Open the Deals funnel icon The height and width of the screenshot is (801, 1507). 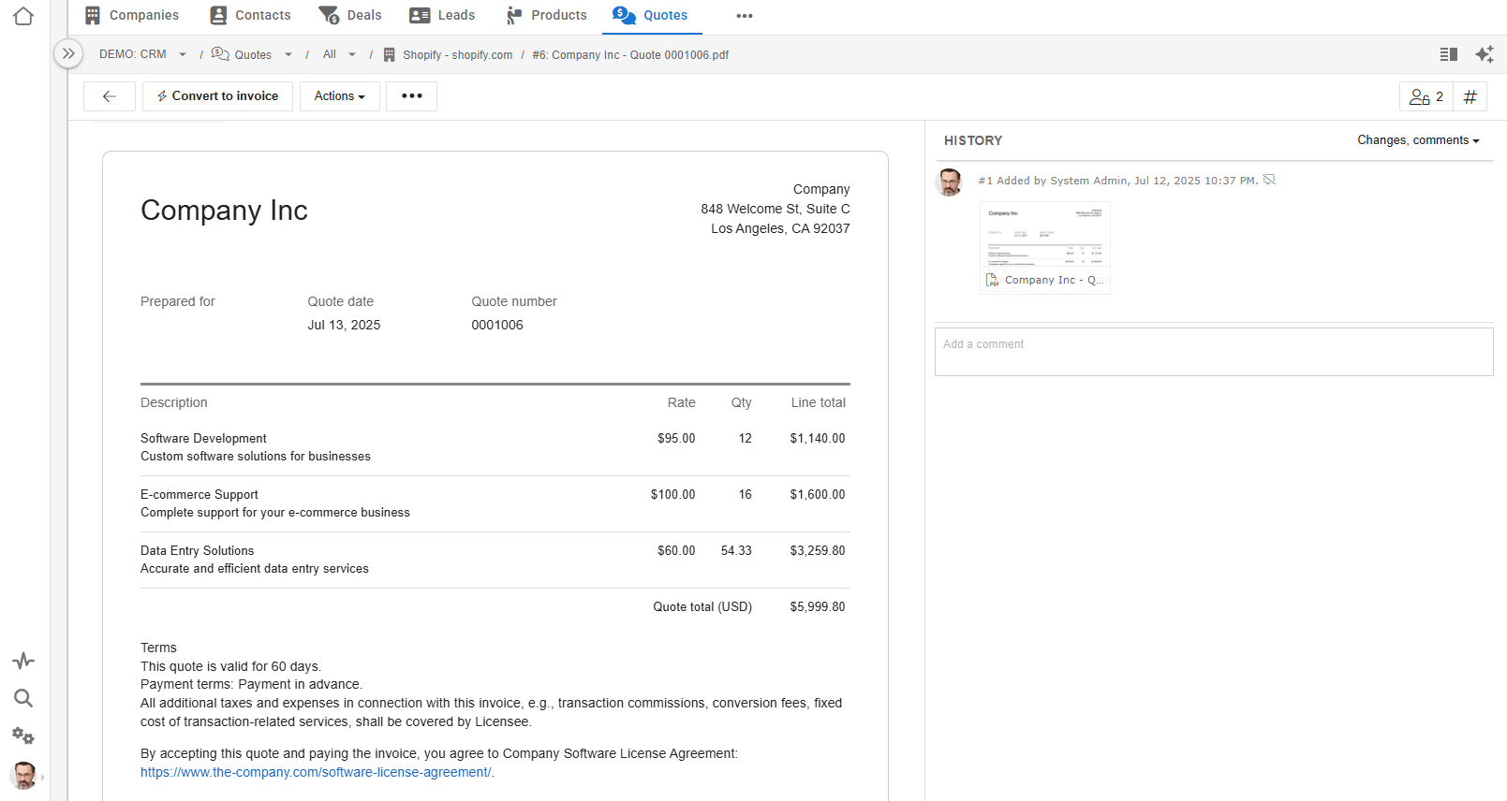pos(329,15)
